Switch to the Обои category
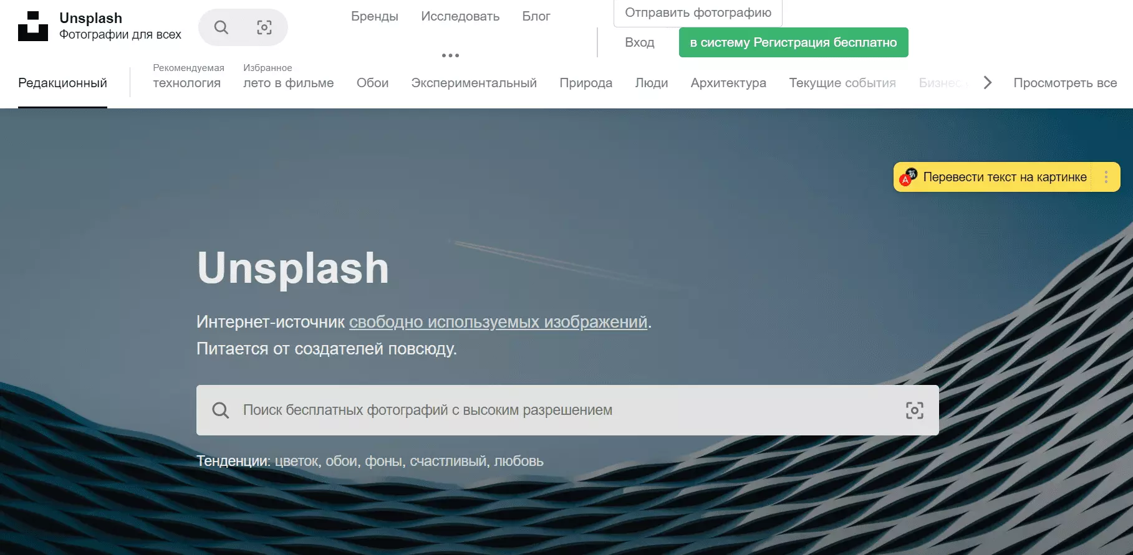 pyautogui.click(x=372, y=83)
